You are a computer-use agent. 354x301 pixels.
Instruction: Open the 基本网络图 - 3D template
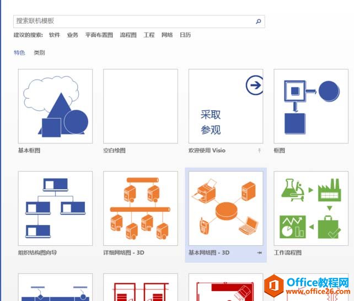pos(226,208)
